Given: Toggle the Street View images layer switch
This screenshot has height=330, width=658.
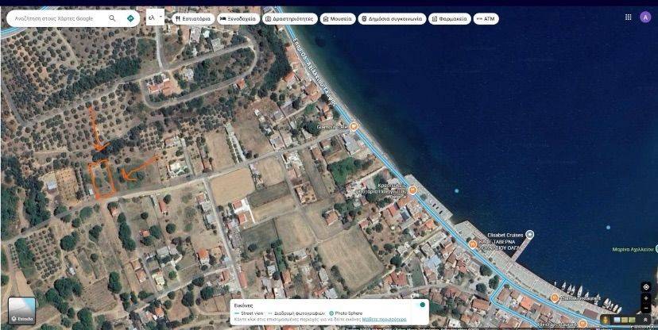Looking at the screenshot, I should [423, 305].
